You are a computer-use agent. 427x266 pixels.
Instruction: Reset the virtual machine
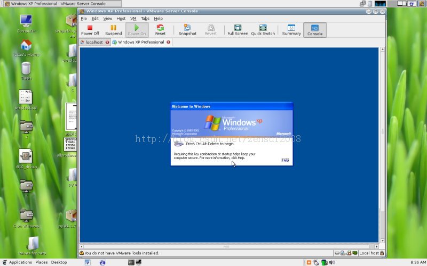click(x=160, y=30)
